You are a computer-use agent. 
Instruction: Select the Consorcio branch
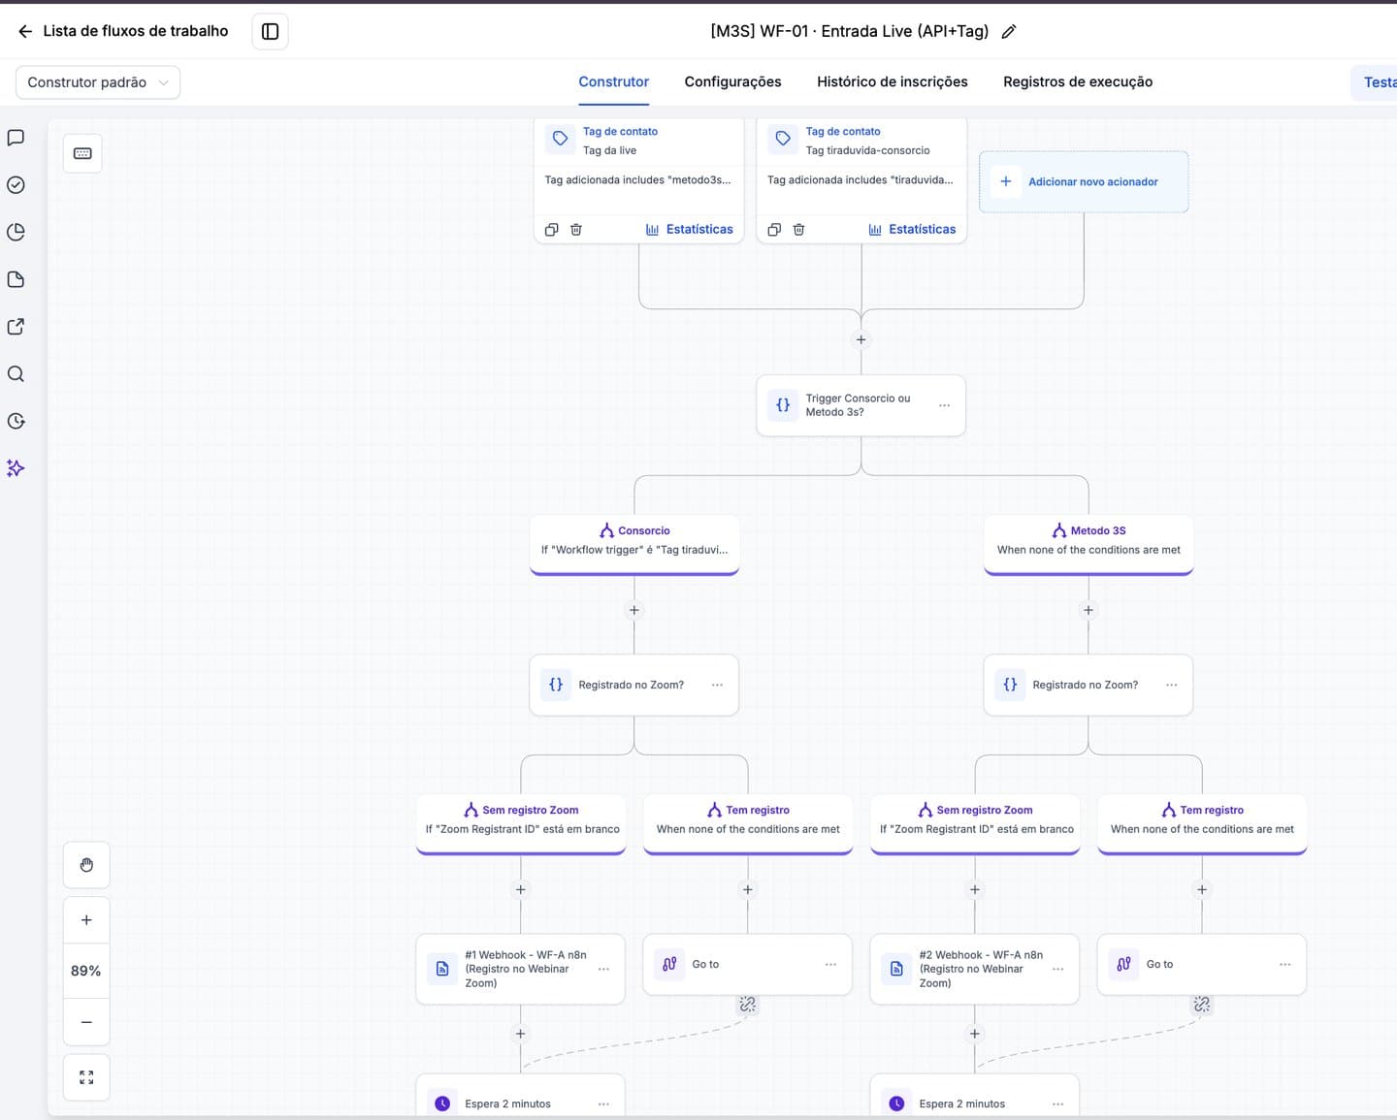pyautogui.click(x=634, y=543)
